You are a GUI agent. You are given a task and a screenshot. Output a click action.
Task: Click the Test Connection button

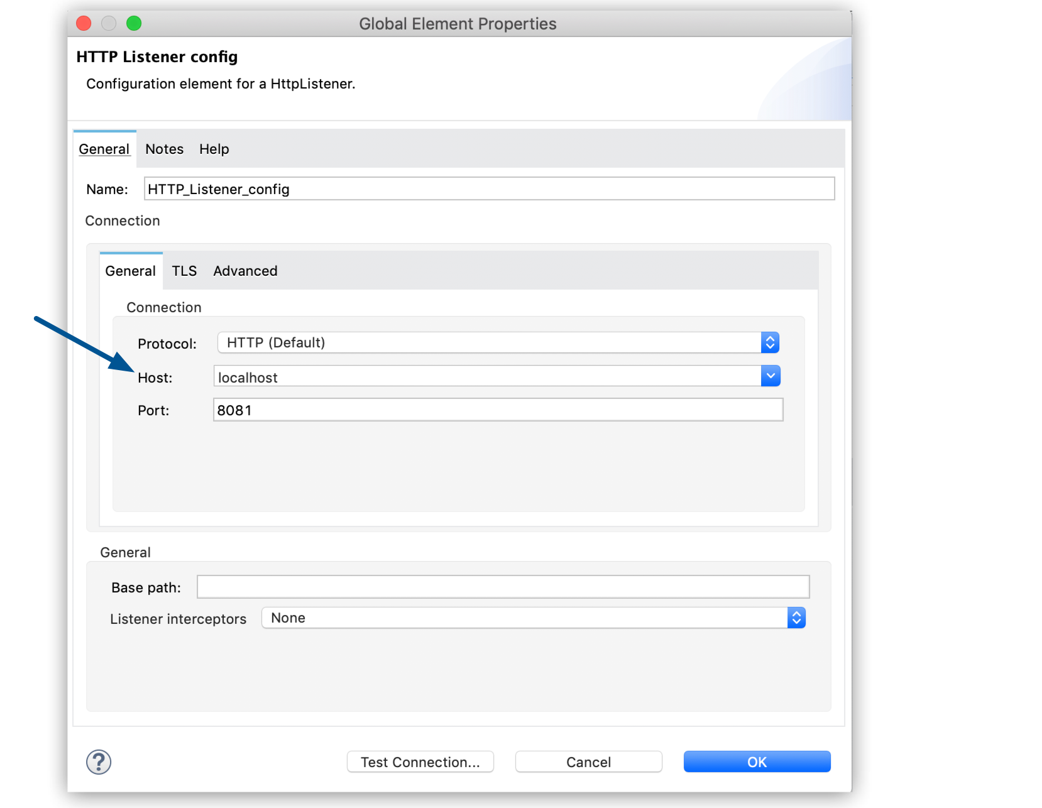[x=420, y=762]
